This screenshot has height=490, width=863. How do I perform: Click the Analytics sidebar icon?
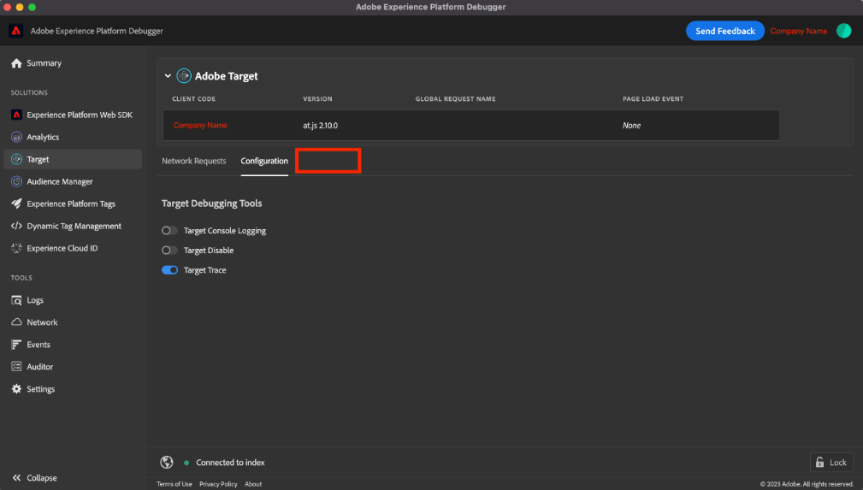click(16, 137)
